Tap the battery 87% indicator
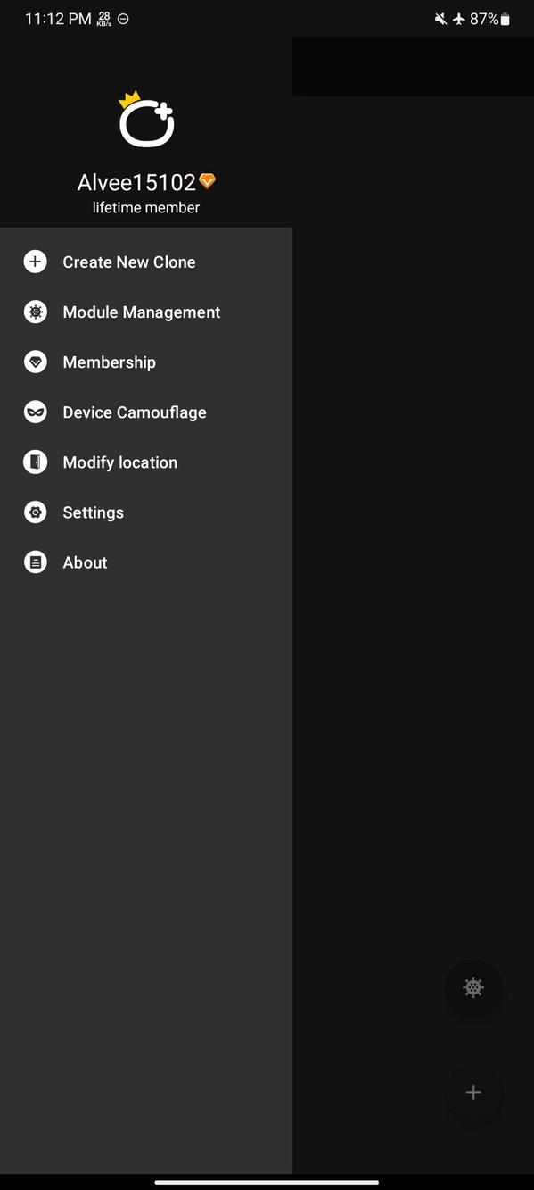Viewport: 534px width, 1190px height. pos(489,19)
